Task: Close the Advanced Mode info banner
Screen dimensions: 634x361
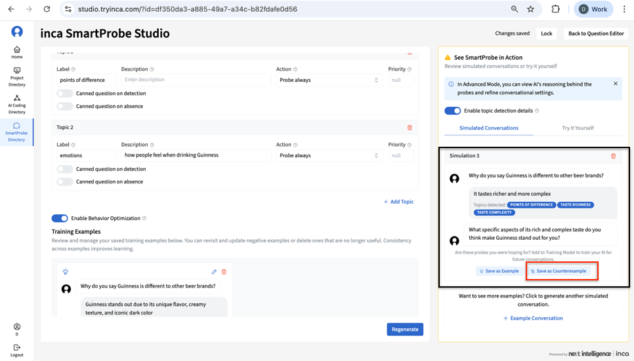Action: tap(615, 84)
